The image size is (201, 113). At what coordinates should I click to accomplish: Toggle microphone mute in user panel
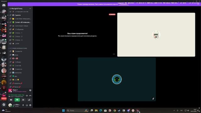(x=23, y=105)
